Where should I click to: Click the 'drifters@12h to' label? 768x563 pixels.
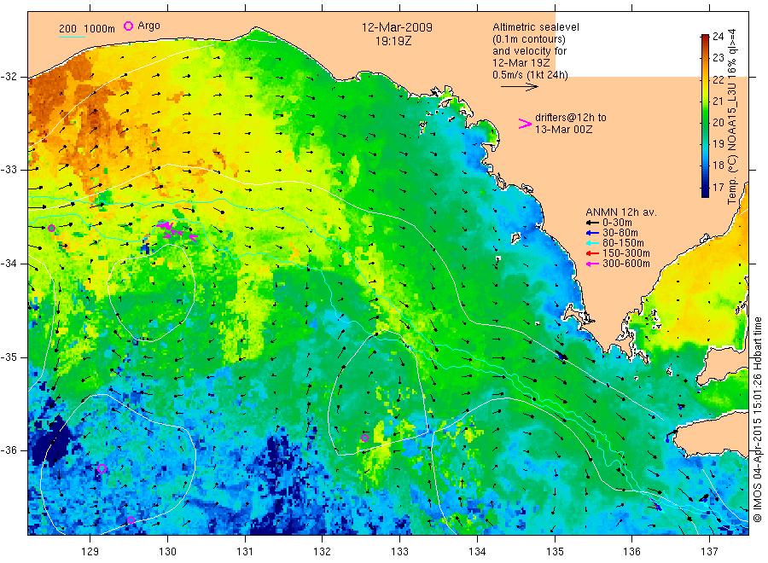571,118
